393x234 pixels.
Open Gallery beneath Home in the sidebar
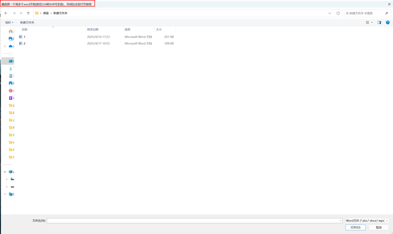coord(10,39)
